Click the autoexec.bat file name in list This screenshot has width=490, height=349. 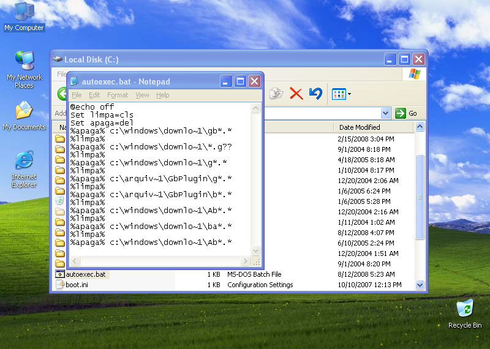coord(86,274)
